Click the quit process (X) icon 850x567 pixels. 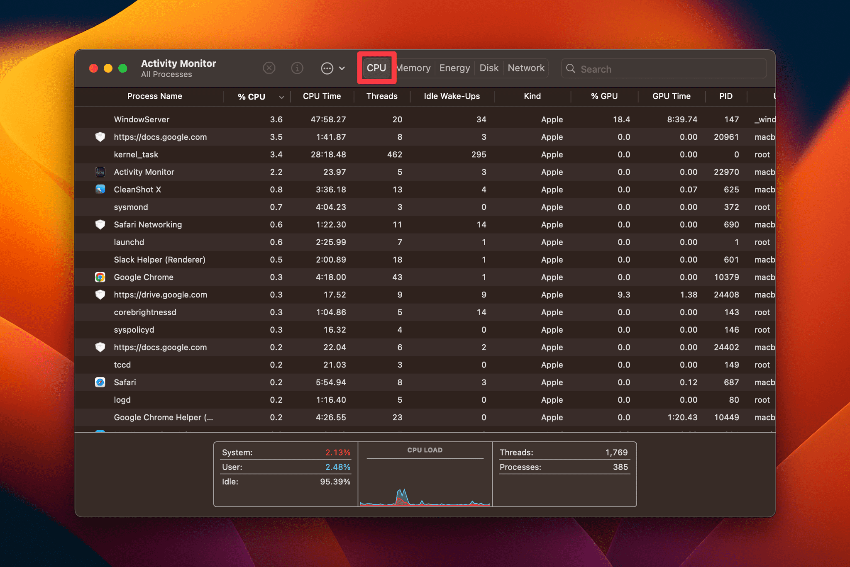click(269, 68)
